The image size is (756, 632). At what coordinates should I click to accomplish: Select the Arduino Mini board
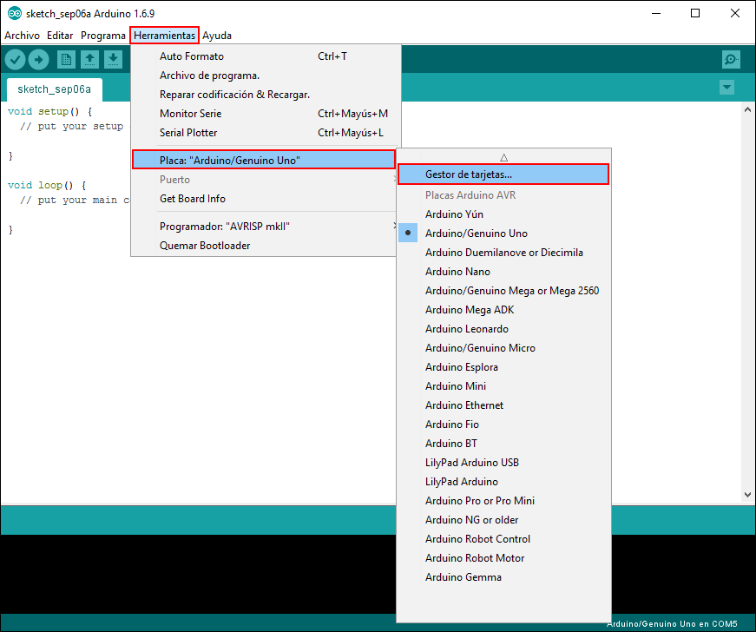coord(504,386)
